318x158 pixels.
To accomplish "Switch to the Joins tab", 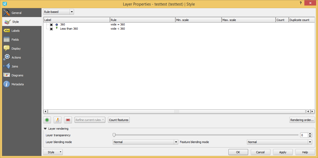I will 22,66.
